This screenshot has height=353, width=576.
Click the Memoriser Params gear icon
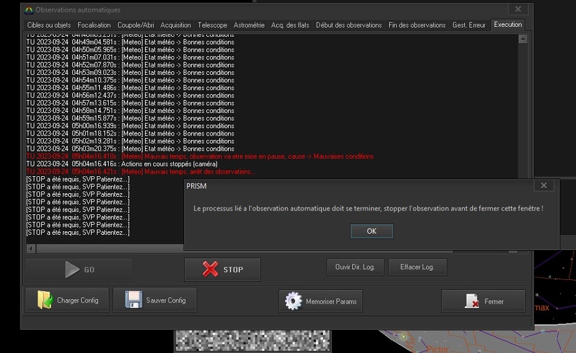tap(293, 301)
